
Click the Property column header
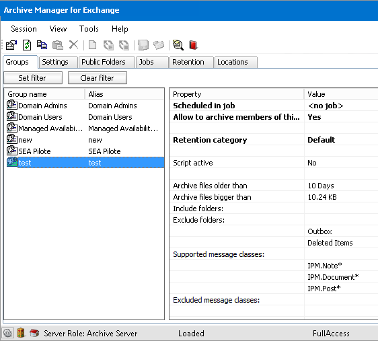[237, 94]
